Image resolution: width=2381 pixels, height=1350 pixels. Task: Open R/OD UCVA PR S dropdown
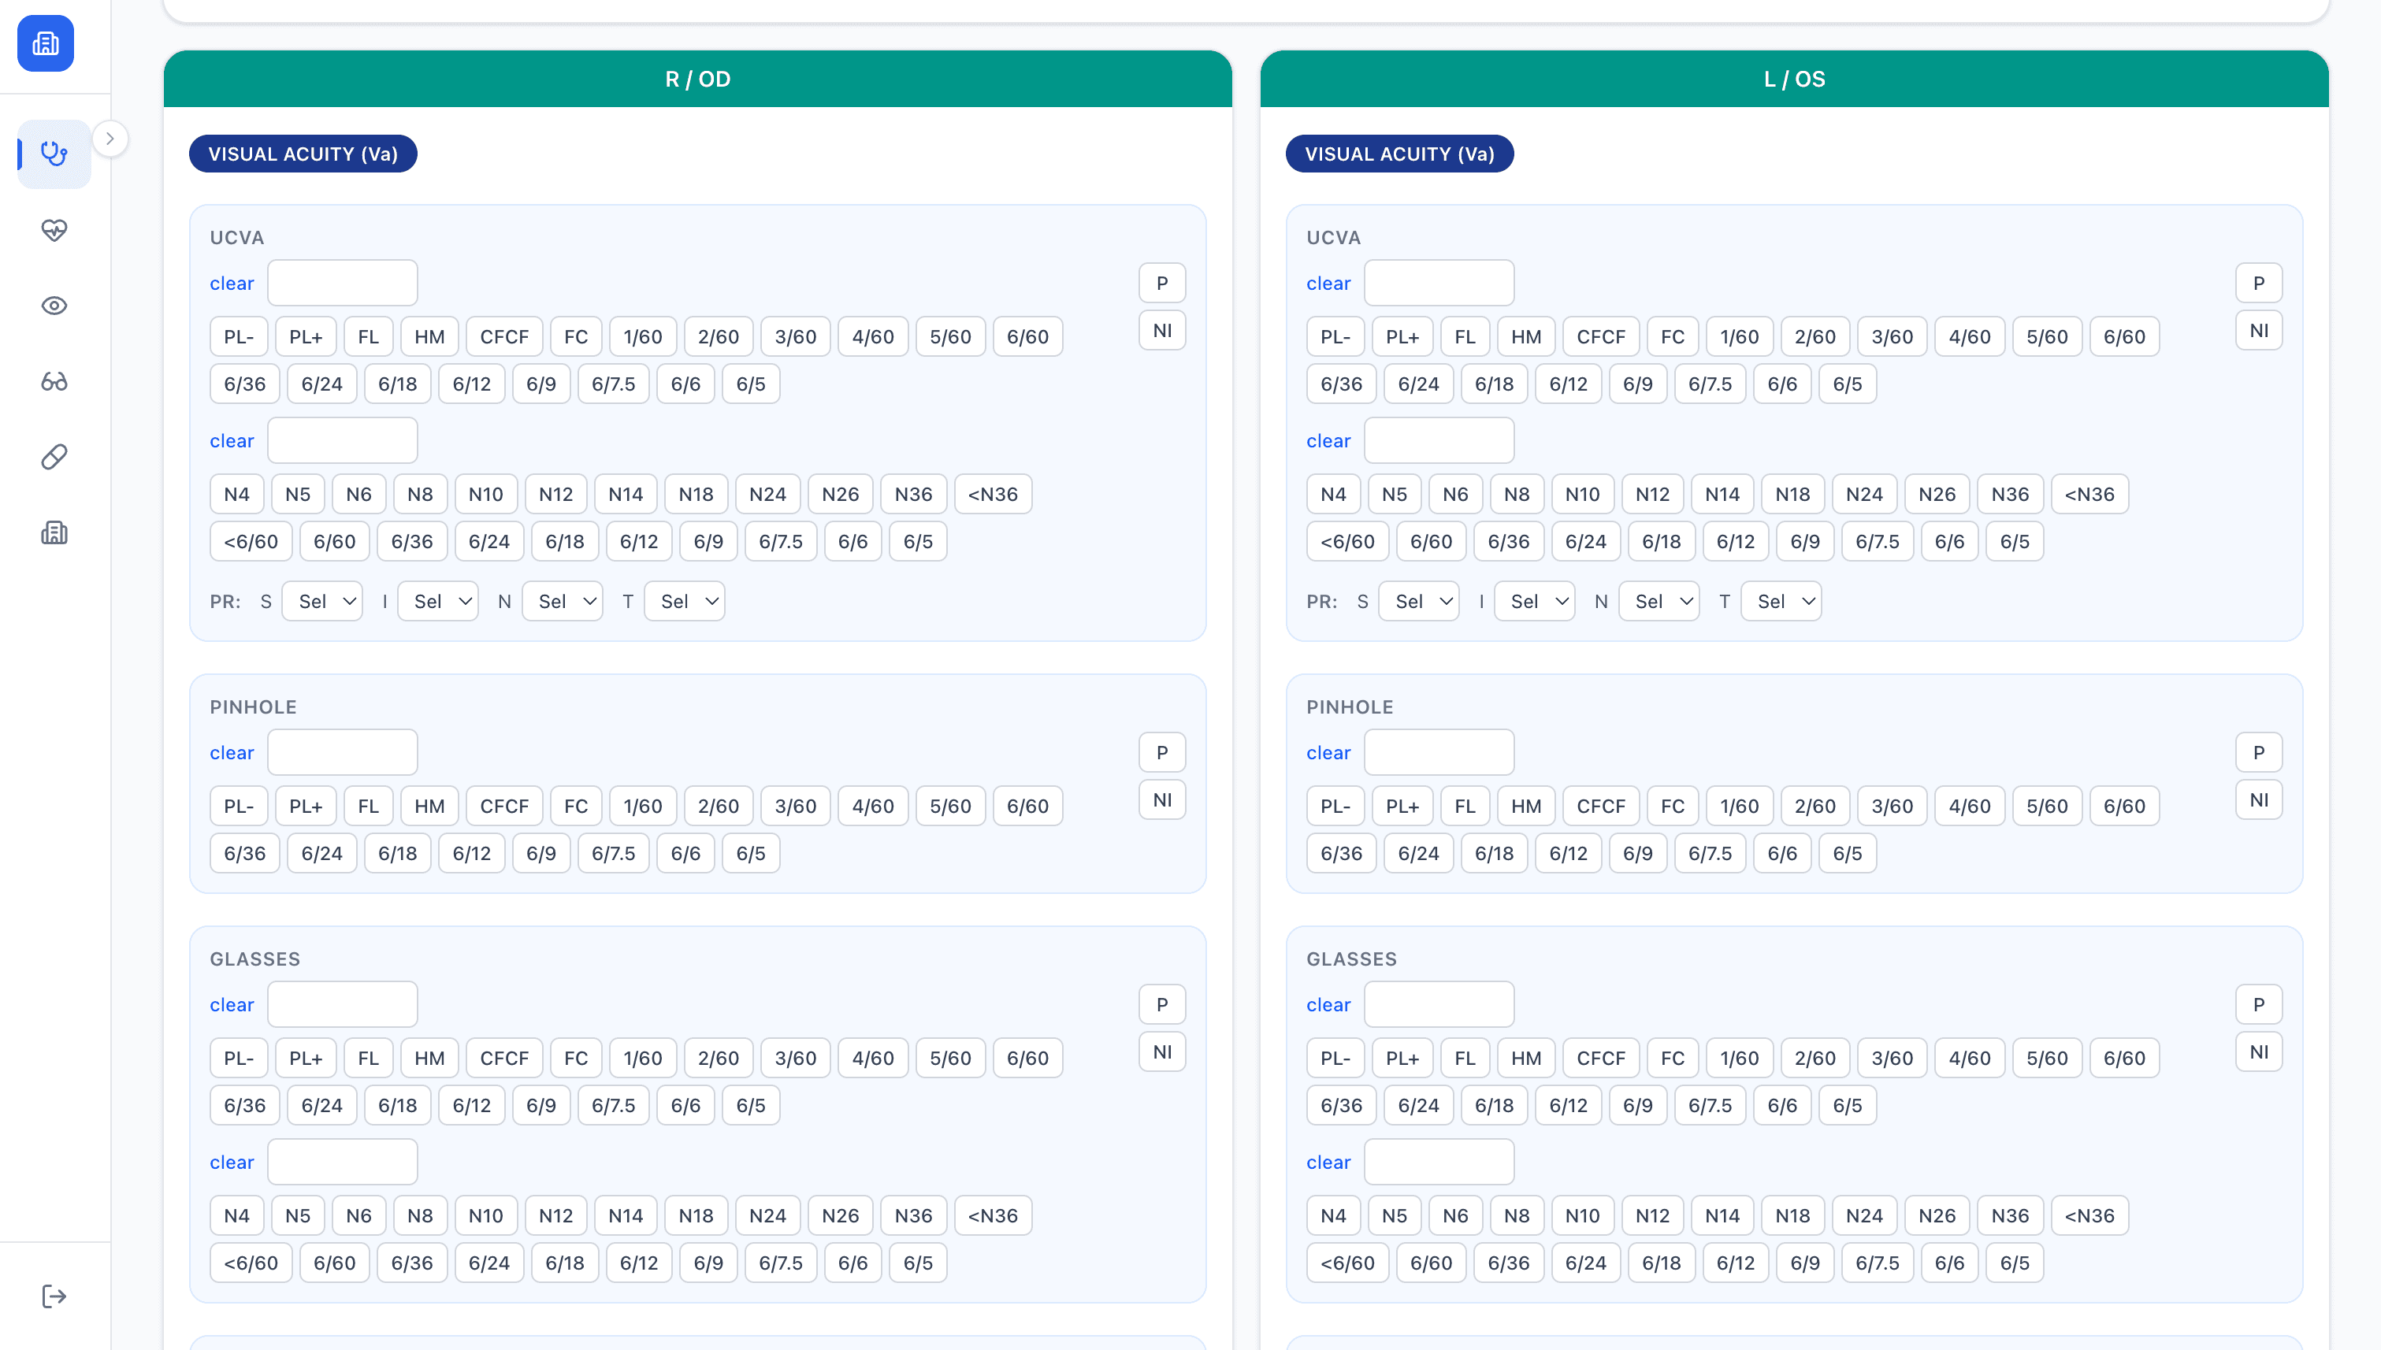(x=322, y=602)
